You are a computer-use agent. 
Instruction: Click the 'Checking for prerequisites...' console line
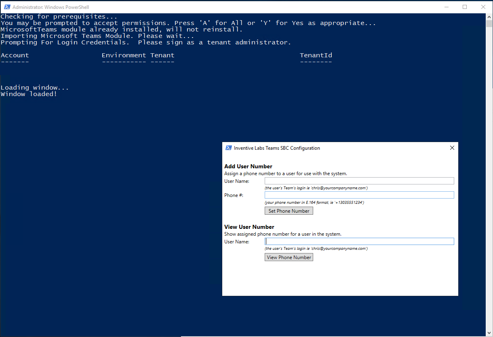click(x=59, y=17)
